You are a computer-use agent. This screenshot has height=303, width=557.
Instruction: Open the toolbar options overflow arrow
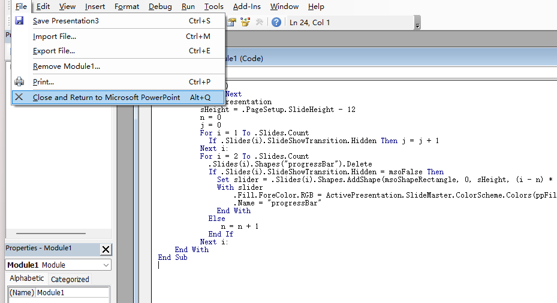(417, 26)
